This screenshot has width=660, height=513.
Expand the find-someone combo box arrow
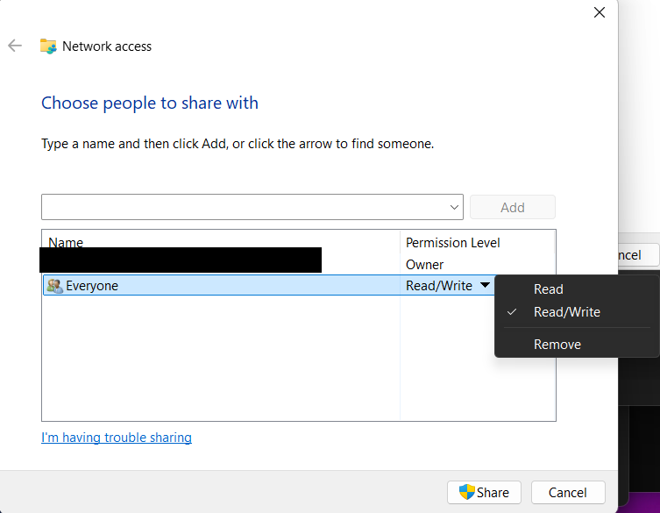tap(454, 208)
